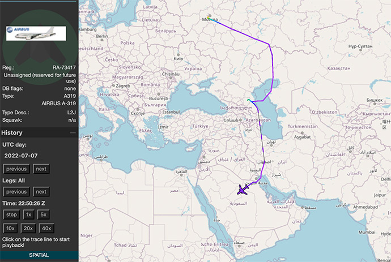
Task: Set playback speed to 40x
Action: click(x=46, y=228)
